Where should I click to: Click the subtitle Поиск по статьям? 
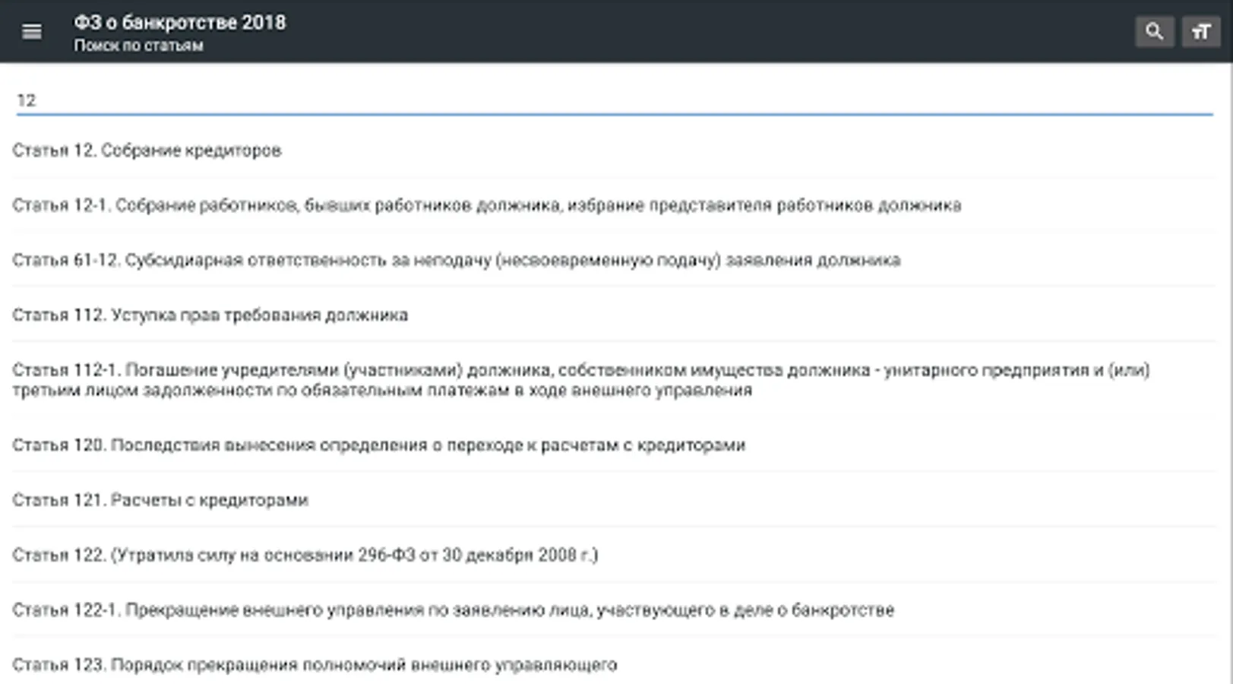(138, 46)
